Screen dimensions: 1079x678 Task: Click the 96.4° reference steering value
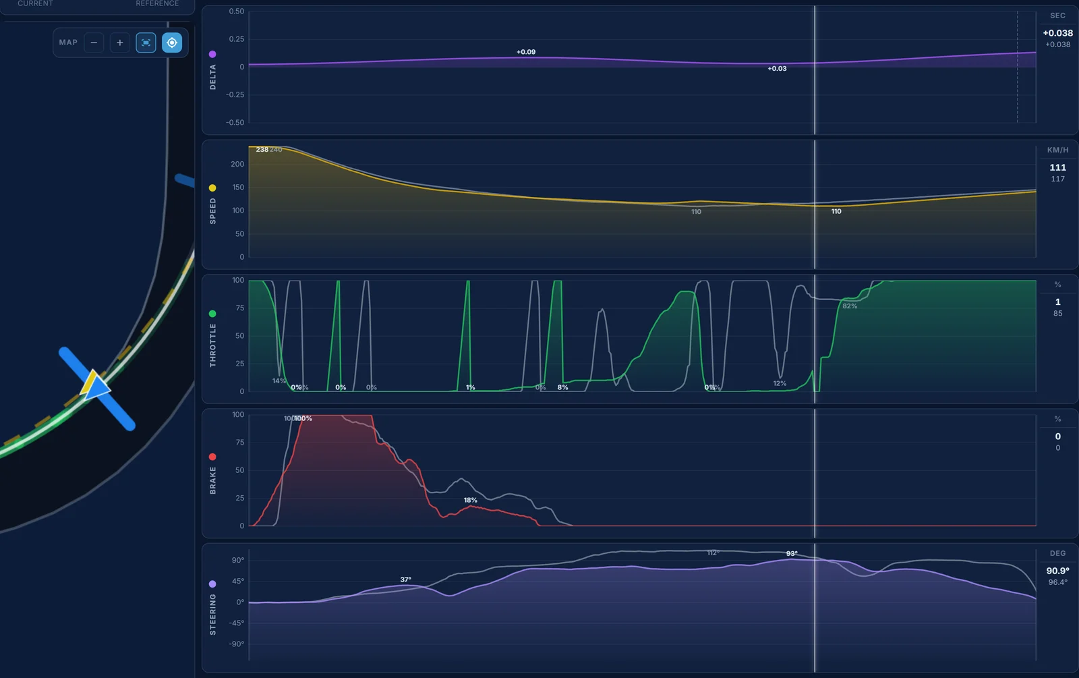[1057, 583]
